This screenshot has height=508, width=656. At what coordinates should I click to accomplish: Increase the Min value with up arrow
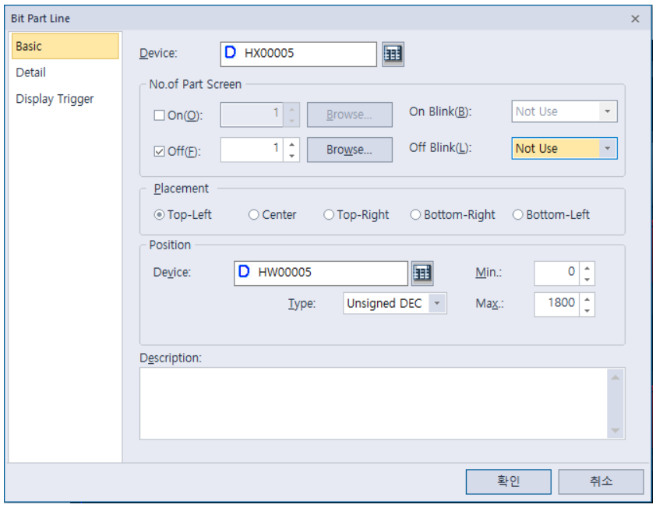click(587, 268)
